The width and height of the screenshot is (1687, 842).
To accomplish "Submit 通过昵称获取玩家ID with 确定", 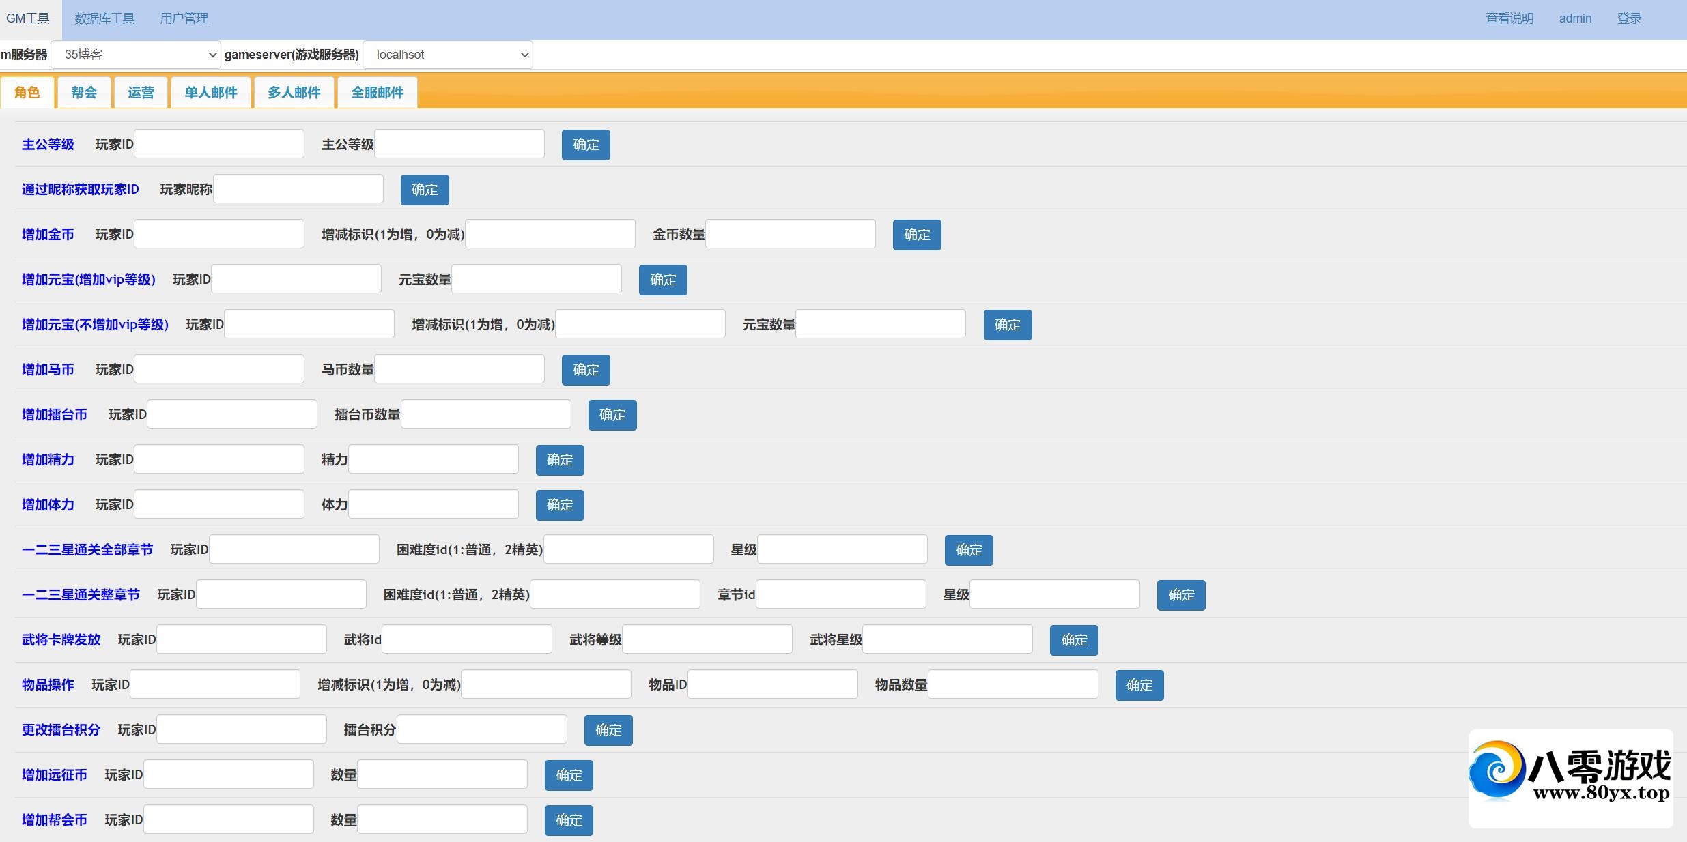I will [x=425, y=190].
